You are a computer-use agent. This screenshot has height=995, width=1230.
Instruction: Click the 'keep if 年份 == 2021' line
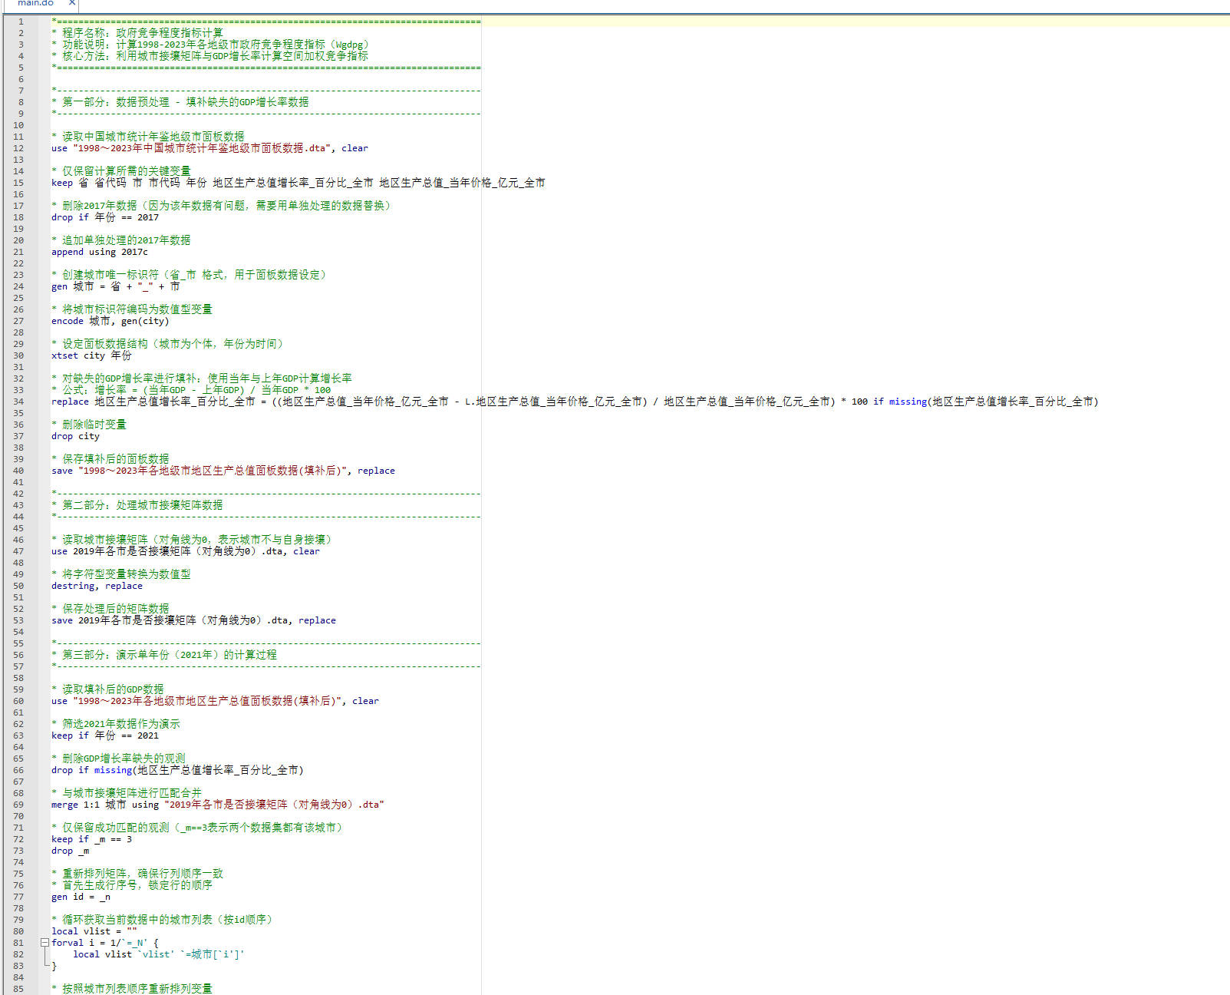(x=105, y=736)
